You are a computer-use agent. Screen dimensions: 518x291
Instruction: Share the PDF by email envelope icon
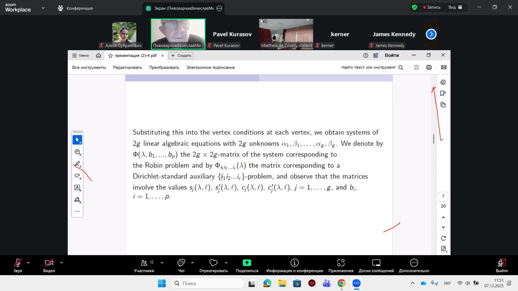(444, 67)
